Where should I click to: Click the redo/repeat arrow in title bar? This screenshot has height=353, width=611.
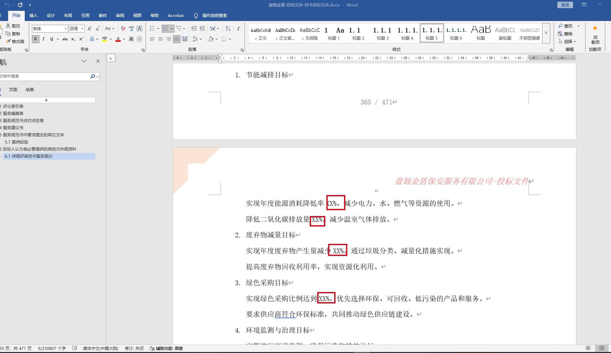pyautogui.click(x=20, y=5)
